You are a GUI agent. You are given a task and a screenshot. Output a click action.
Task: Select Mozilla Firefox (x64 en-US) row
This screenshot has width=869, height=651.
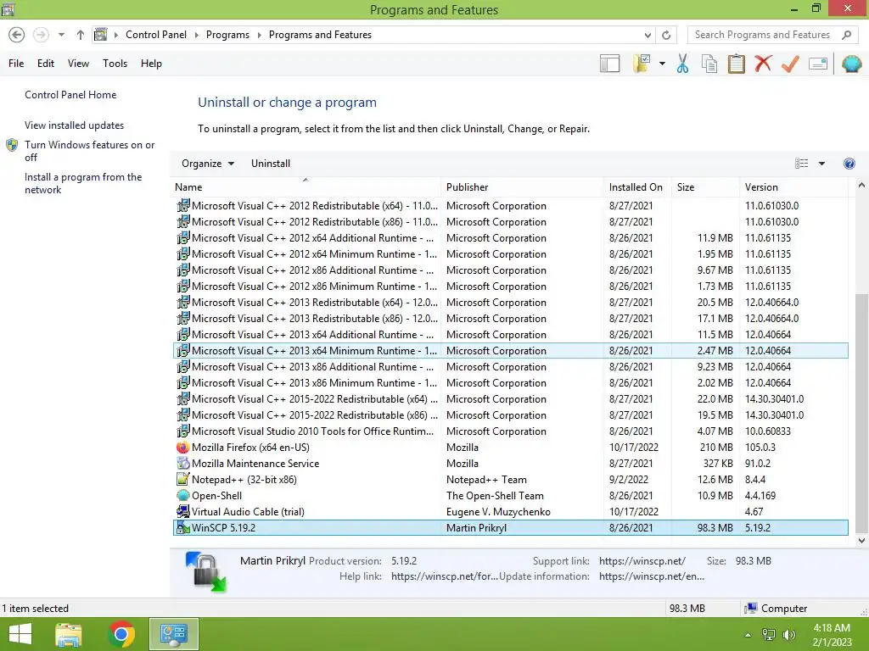[510, 448]
